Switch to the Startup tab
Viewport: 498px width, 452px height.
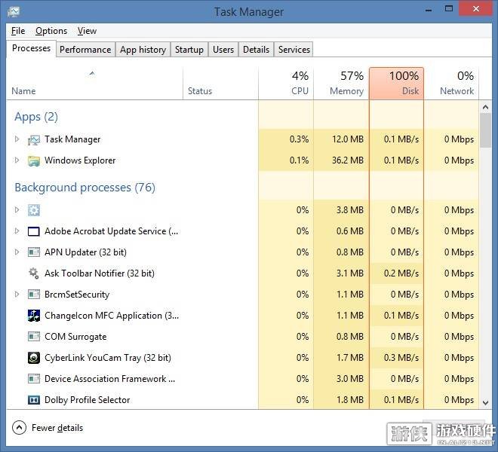tap(189, 50)
